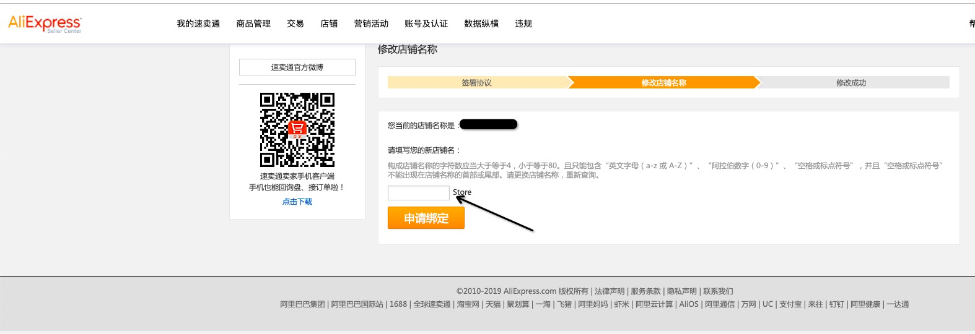Open the AliOS footer link

click(x=689, y=304)
